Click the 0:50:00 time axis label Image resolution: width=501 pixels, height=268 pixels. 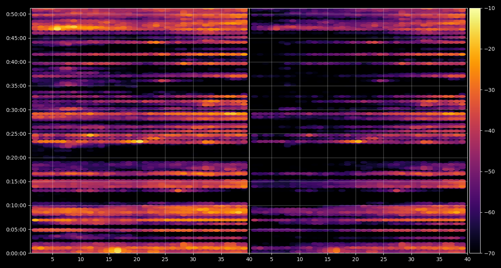[x=16, y=14]
